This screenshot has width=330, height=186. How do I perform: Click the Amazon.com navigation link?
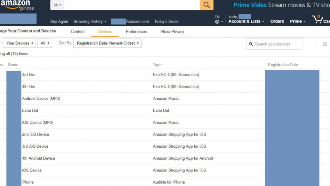[x=137, y=22]
